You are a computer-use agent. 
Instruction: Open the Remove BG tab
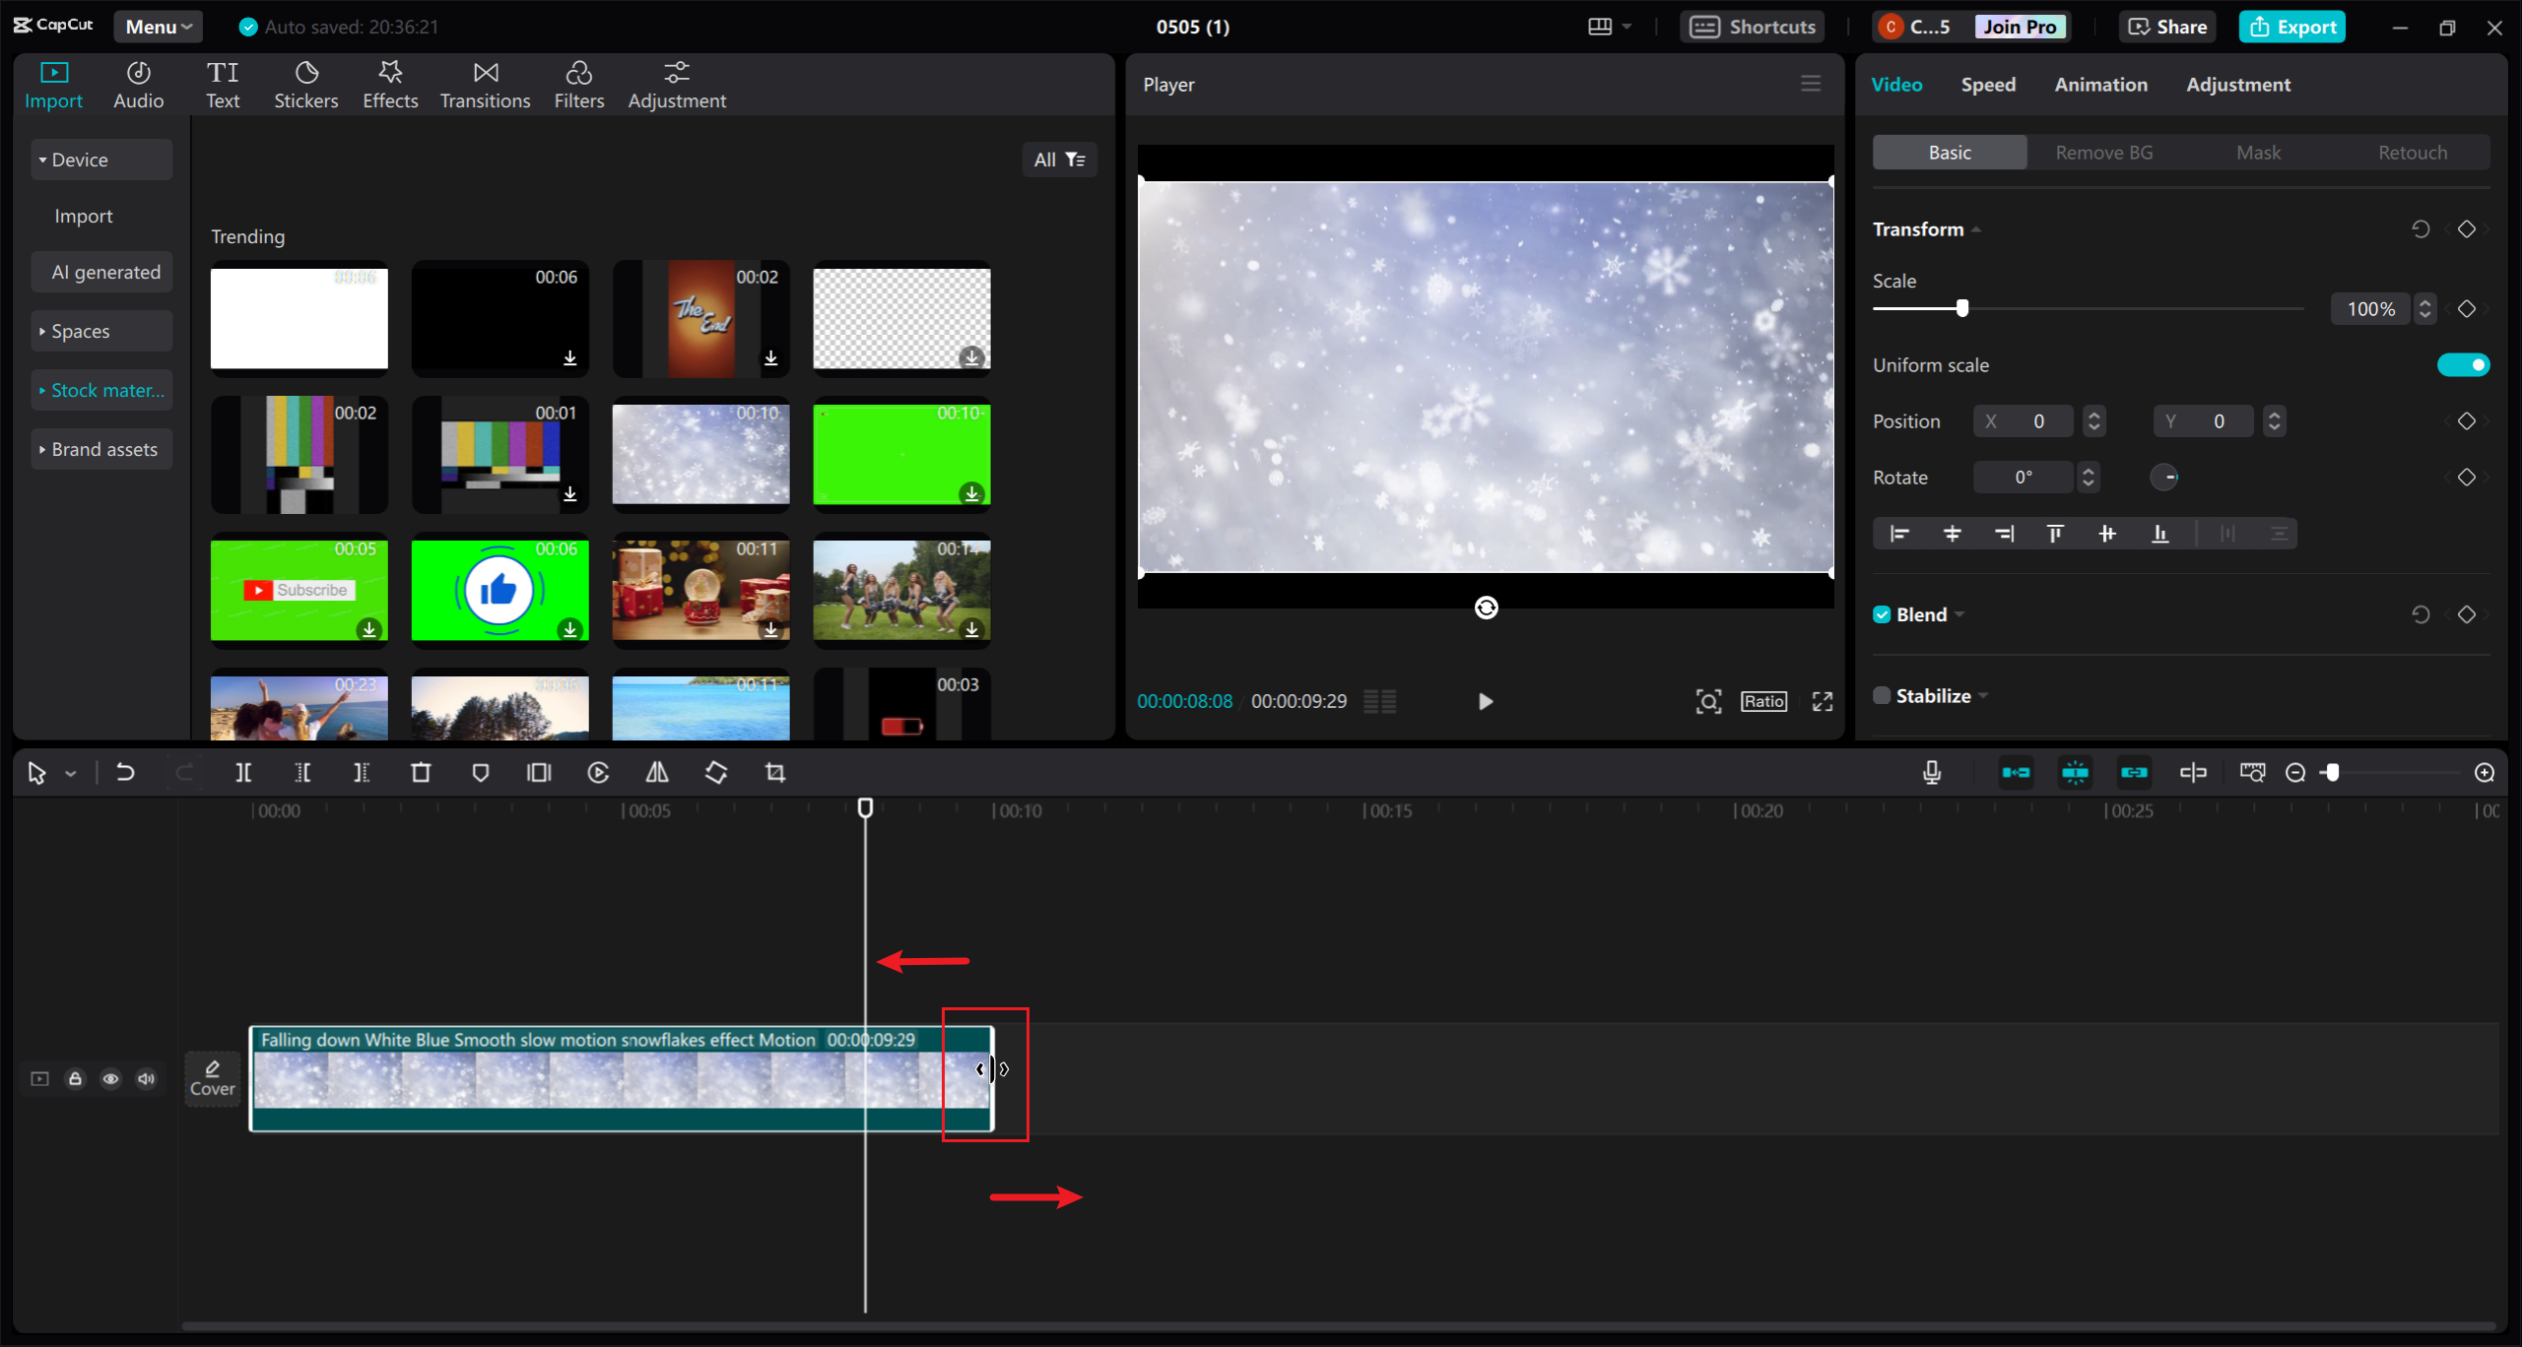click(2103, 152)
